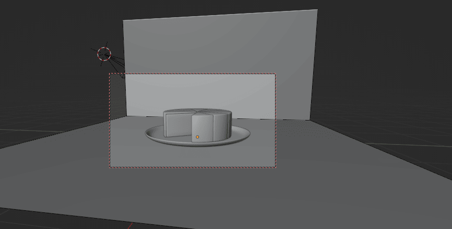Select the flat front-left face of the cake
The image size is (452, 229).
click(x=177, y=125)
